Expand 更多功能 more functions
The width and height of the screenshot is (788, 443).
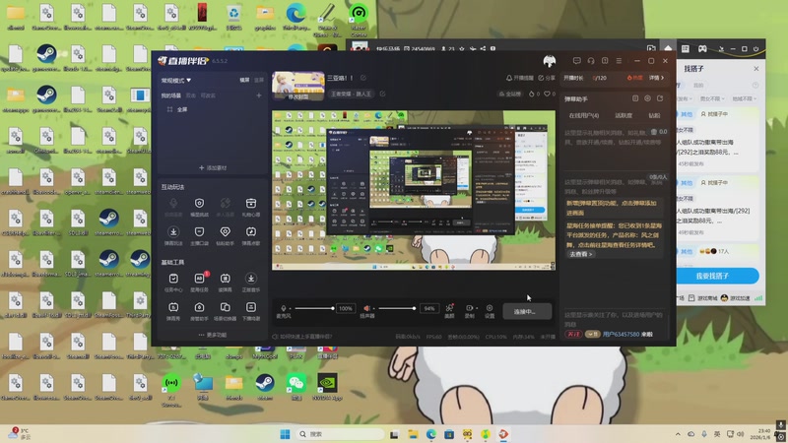[x=213, y=335]
